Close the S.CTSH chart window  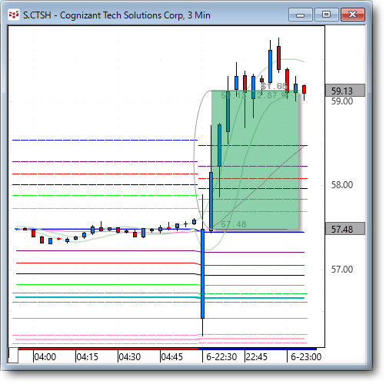point(353,15)
